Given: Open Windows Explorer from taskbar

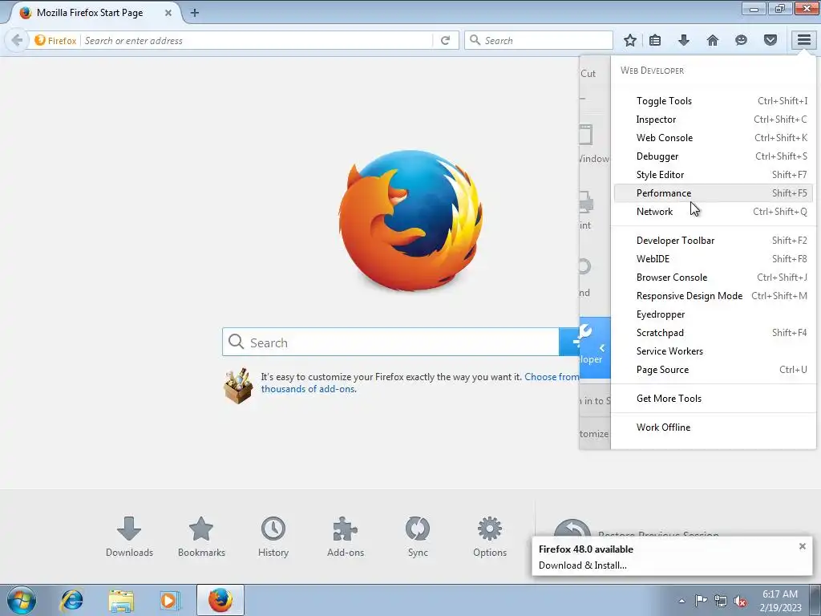Looking at the screenshot, I should click(x=121, y=600).
